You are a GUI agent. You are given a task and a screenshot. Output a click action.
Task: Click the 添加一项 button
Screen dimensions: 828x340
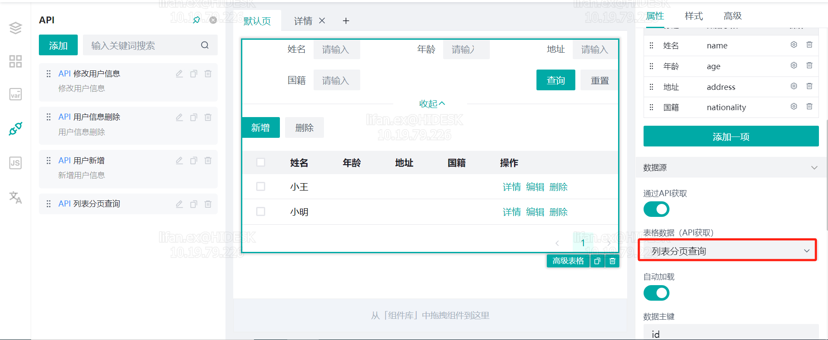pyautogui.click(x=731, y=136)
